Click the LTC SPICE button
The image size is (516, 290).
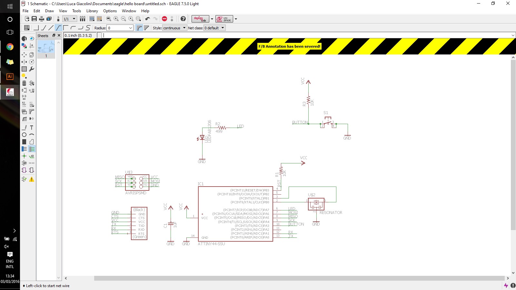click(x=224, y=19)
